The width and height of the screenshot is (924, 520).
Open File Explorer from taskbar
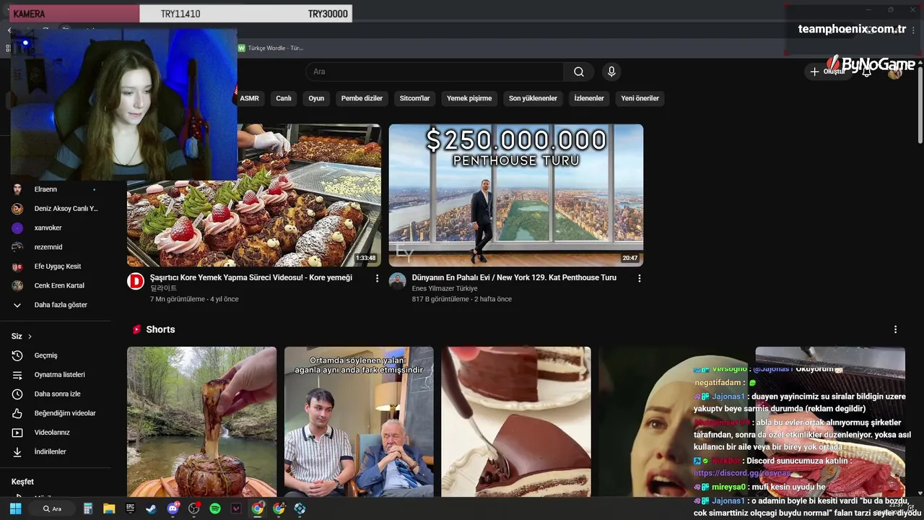[109, 508]
